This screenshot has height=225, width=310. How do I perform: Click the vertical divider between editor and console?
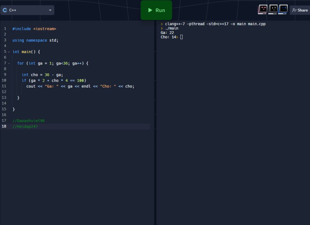click(155, 121)
